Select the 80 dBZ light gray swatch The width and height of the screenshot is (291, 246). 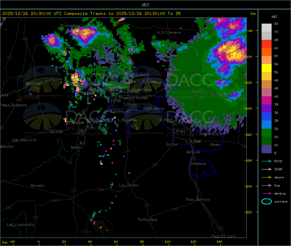pos(266,28)
